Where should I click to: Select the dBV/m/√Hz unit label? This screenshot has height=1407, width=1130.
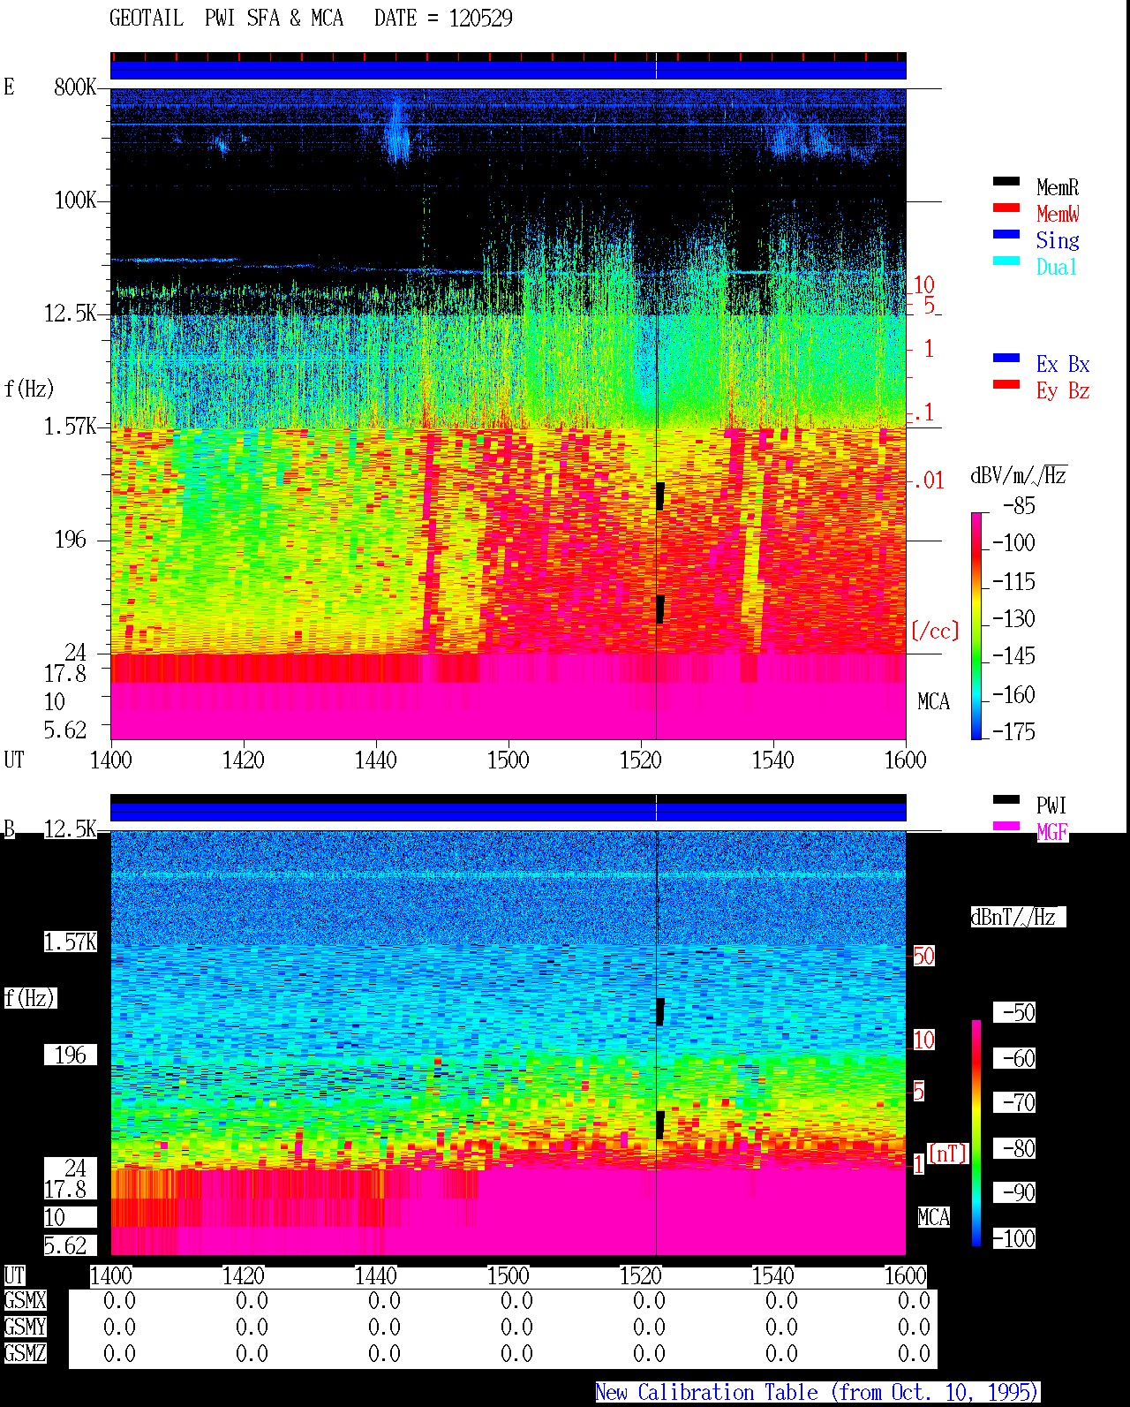click(x=1018, y=476)
